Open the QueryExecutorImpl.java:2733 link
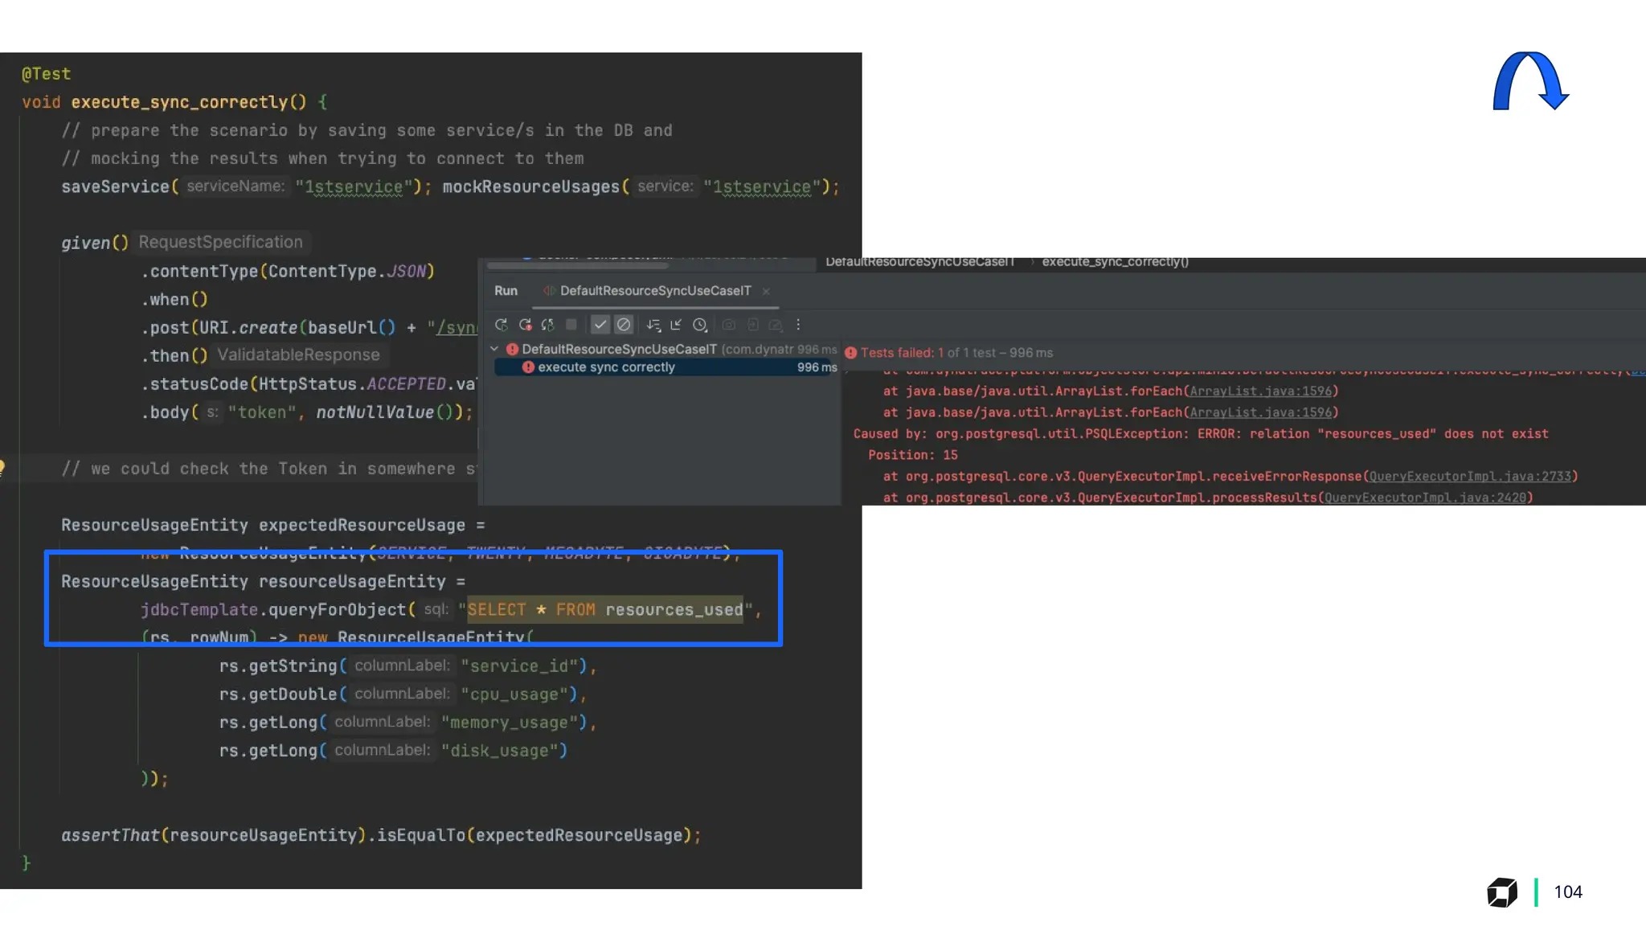Screen dimensions: 1646x926 pos(1470,477)
